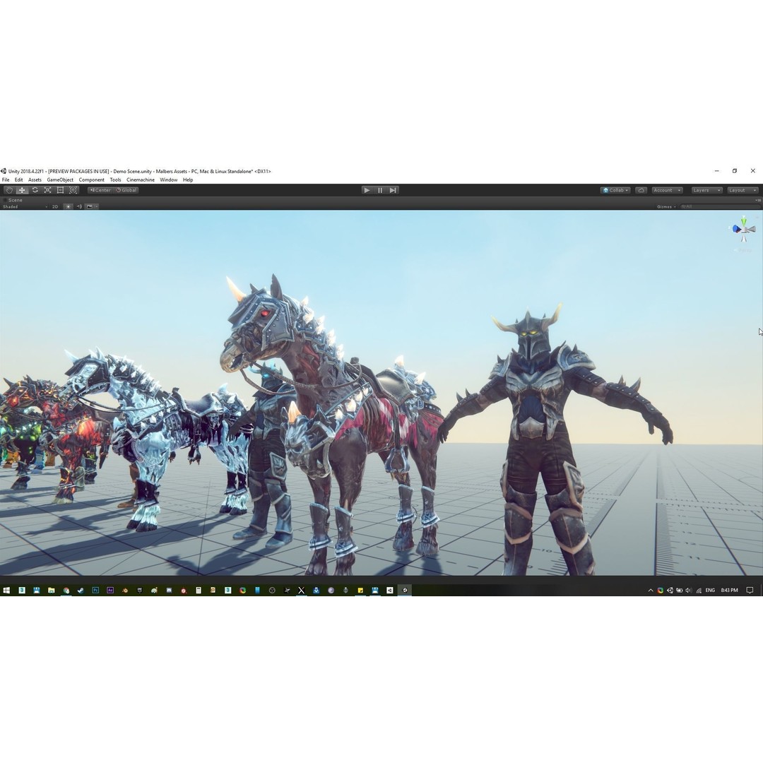
Task: Select the Move tool
Action: click(x=22, y=190)
